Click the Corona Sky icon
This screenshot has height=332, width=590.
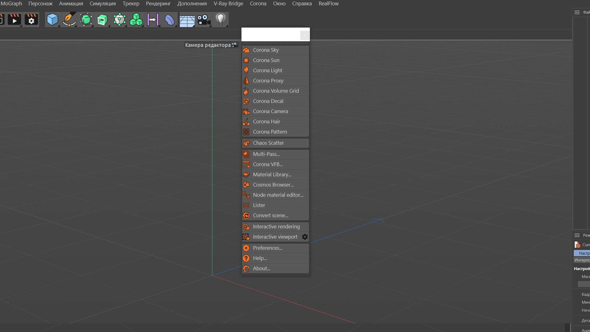tap(246, 50)
